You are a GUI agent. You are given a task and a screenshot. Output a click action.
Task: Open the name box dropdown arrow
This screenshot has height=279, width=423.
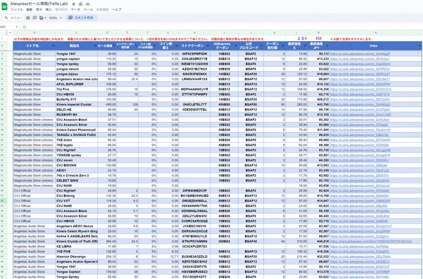tap(16, 27)
